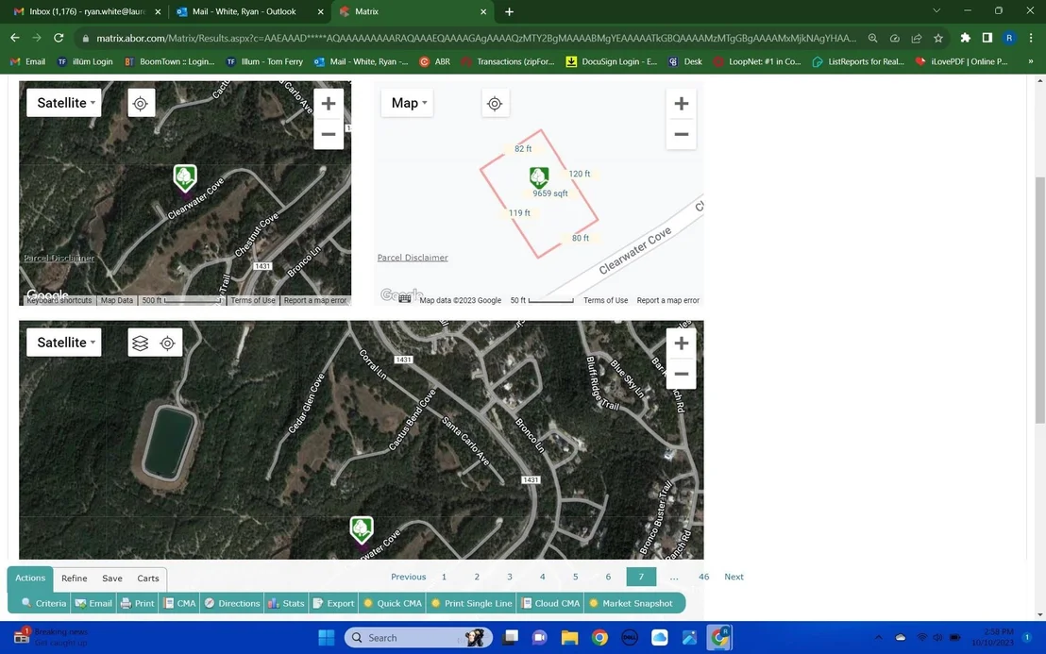Jump to results page 46
The width and height of the screenshot is (1046, 654).
point(703,577)
